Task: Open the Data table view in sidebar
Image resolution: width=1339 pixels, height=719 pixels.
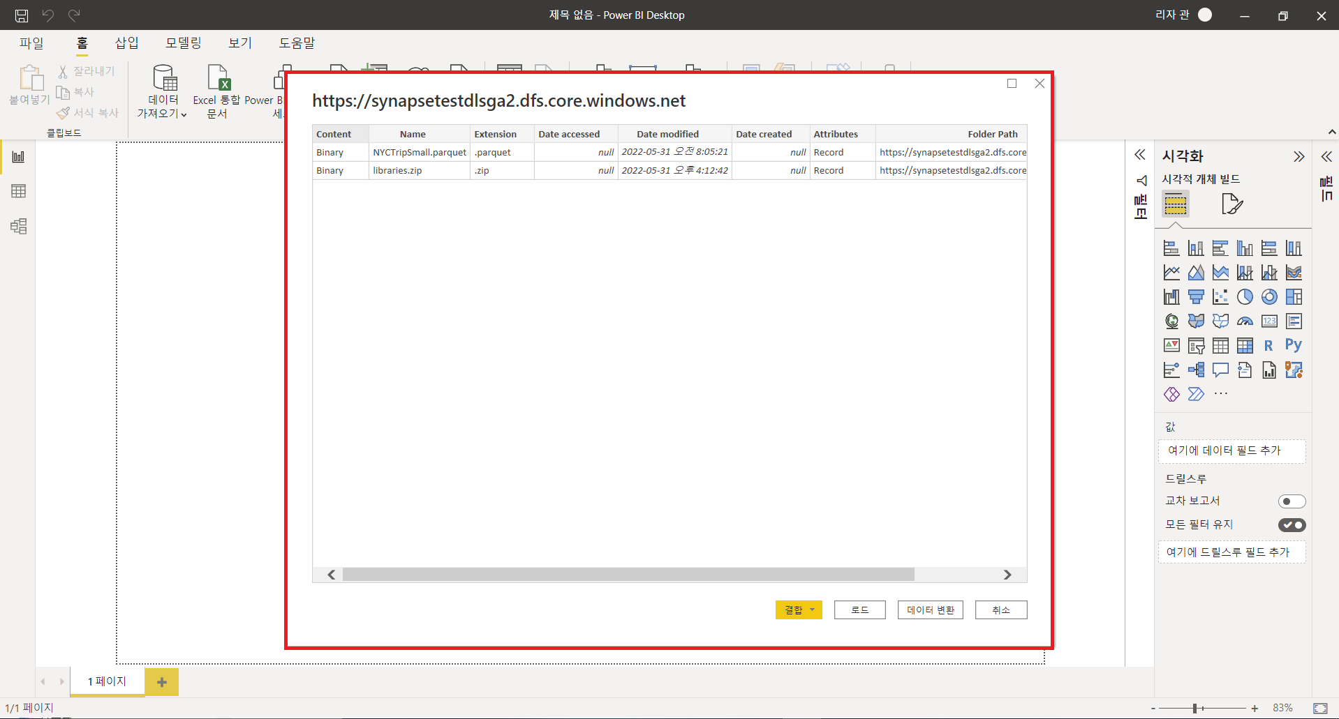Action: (x=18, y=191)
